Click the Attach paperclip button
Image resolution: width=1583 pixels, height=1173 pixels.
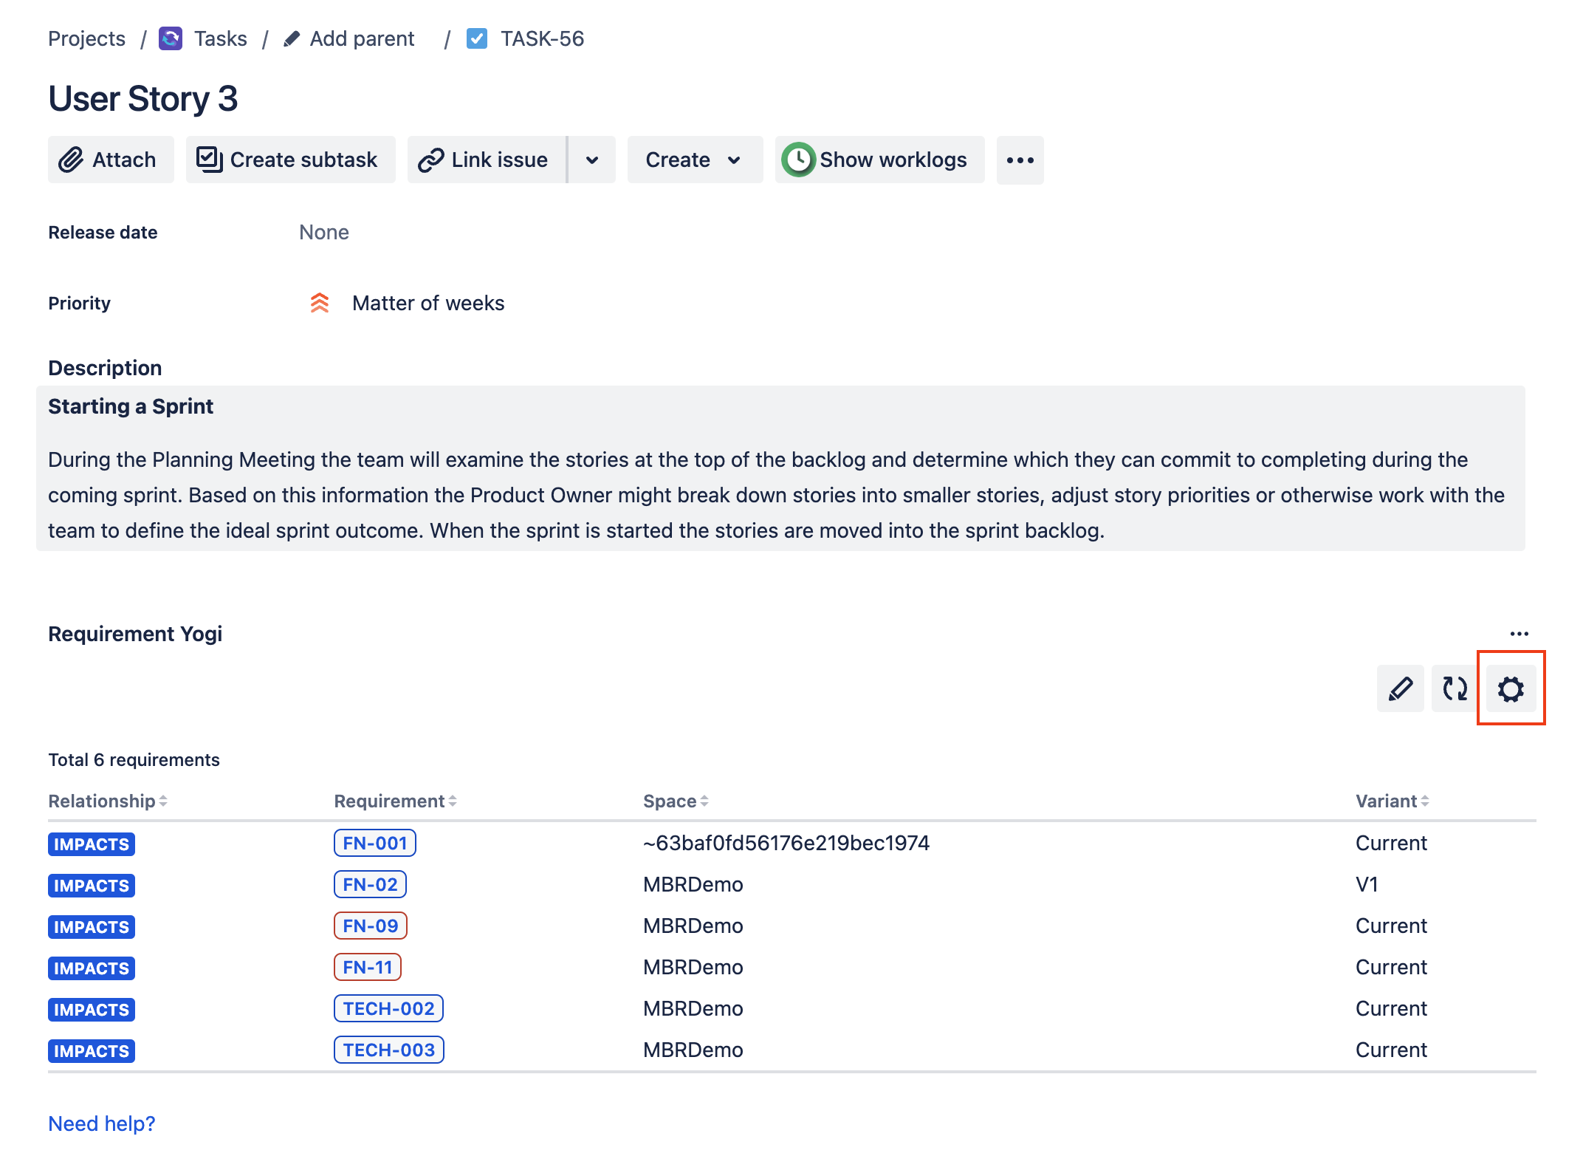point(111,160)
